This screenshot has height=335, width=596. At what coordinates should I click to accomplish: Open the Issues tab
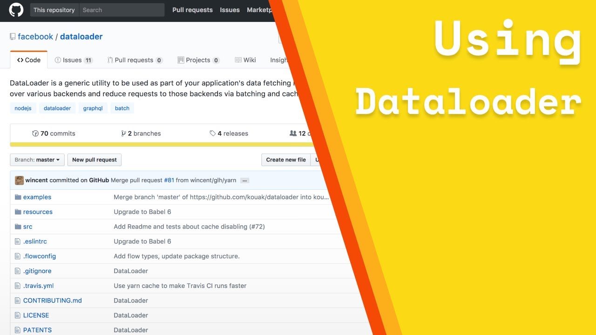click(x=74, y=60)
